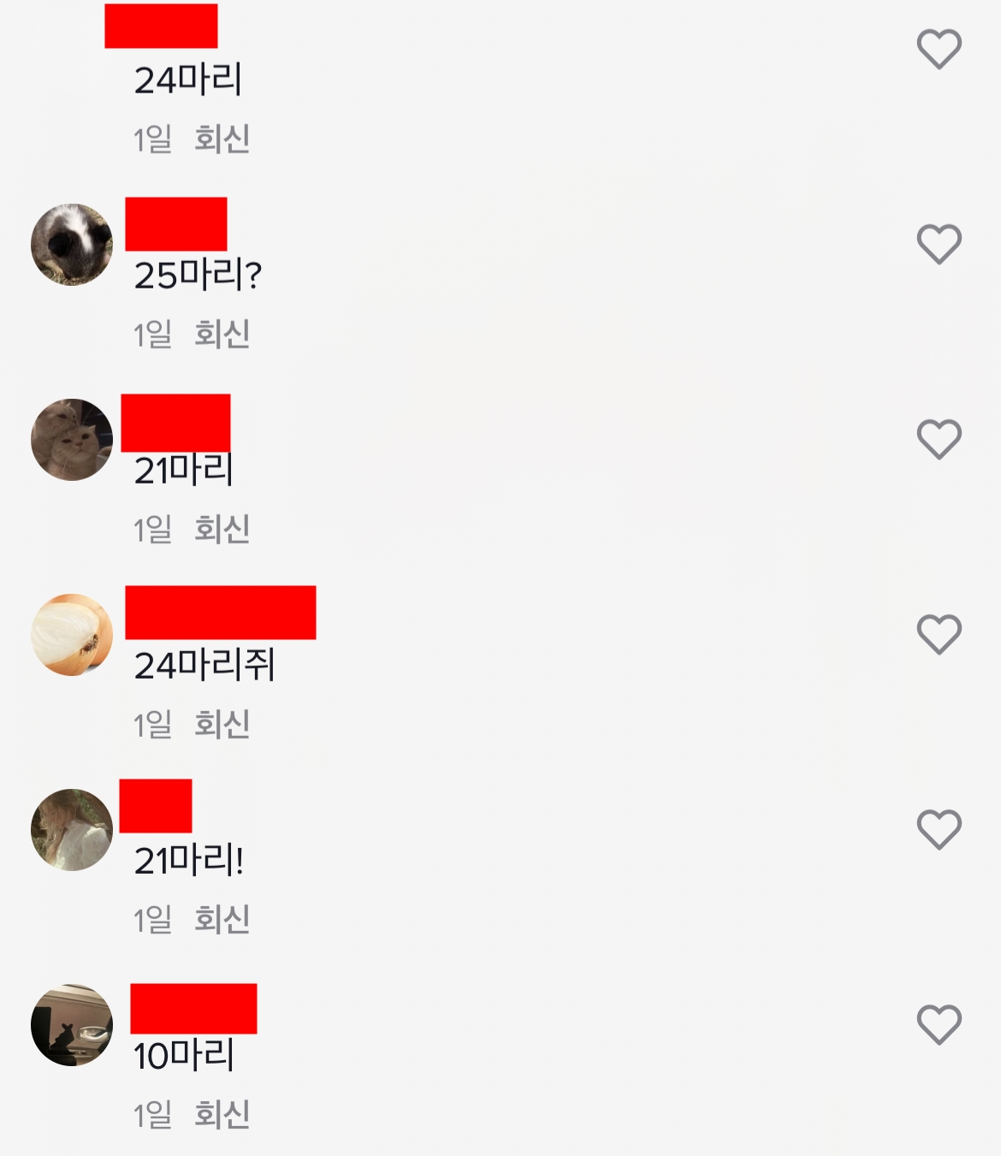Image resolution: width=1001 pixels, height=1156 pixels.
Task: Open username above the '24마리쥐' comment
Action: click(221, 613)
